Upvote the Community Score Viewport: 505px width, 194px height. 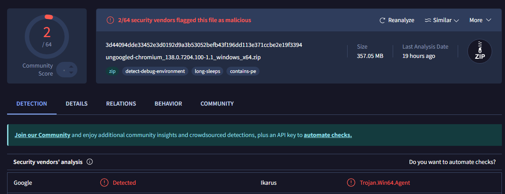point(72,66)
